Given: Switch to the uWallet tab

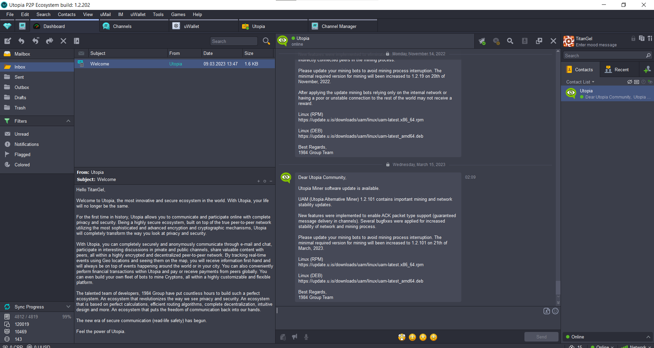Looking at the screenshot, I should (x=204, y=26).
